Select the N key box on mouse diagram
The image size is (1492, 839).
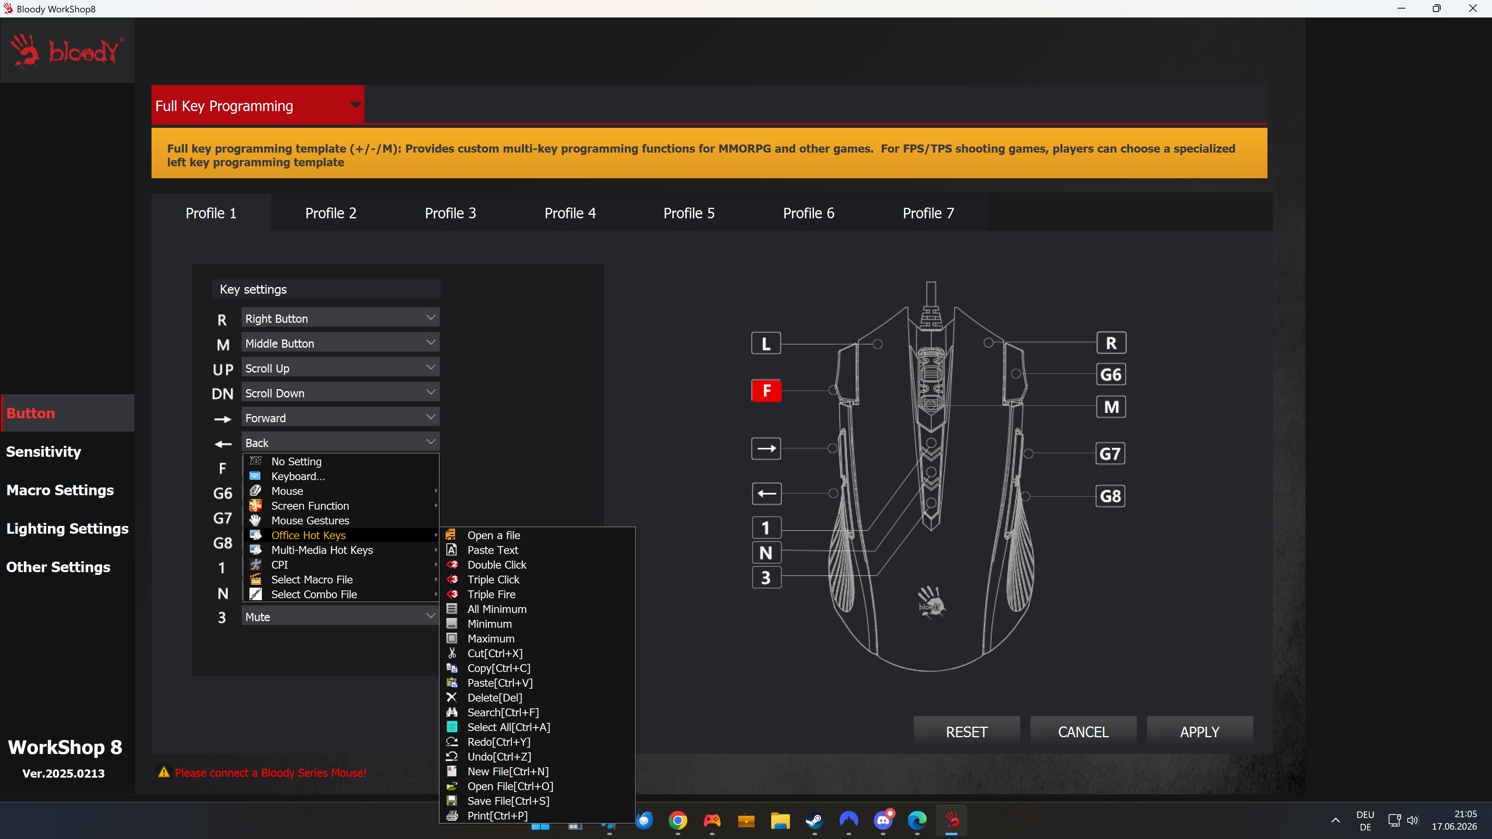[x=766, y=552]
